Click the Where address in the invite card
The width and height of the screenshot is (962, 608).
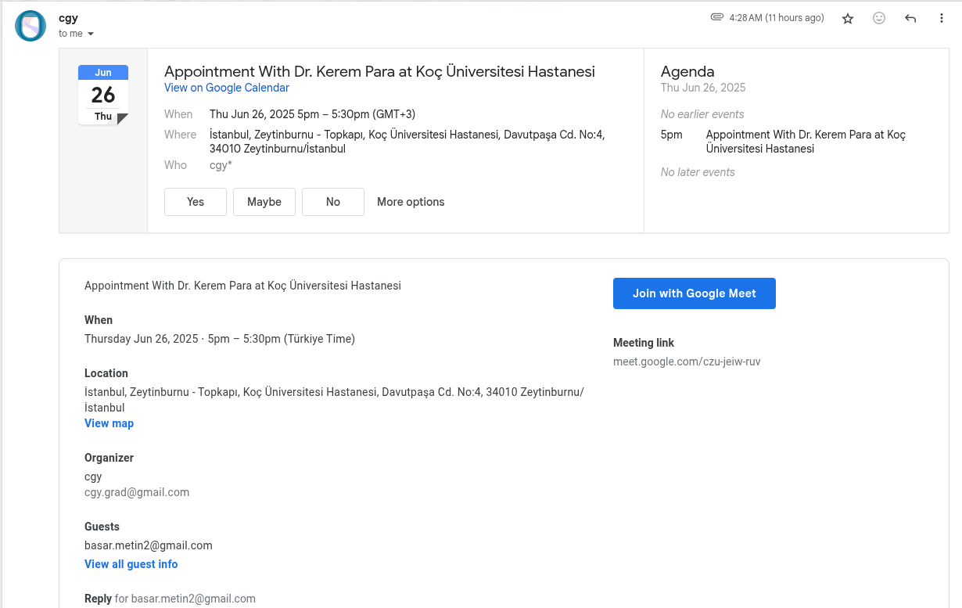coord(407,142)
